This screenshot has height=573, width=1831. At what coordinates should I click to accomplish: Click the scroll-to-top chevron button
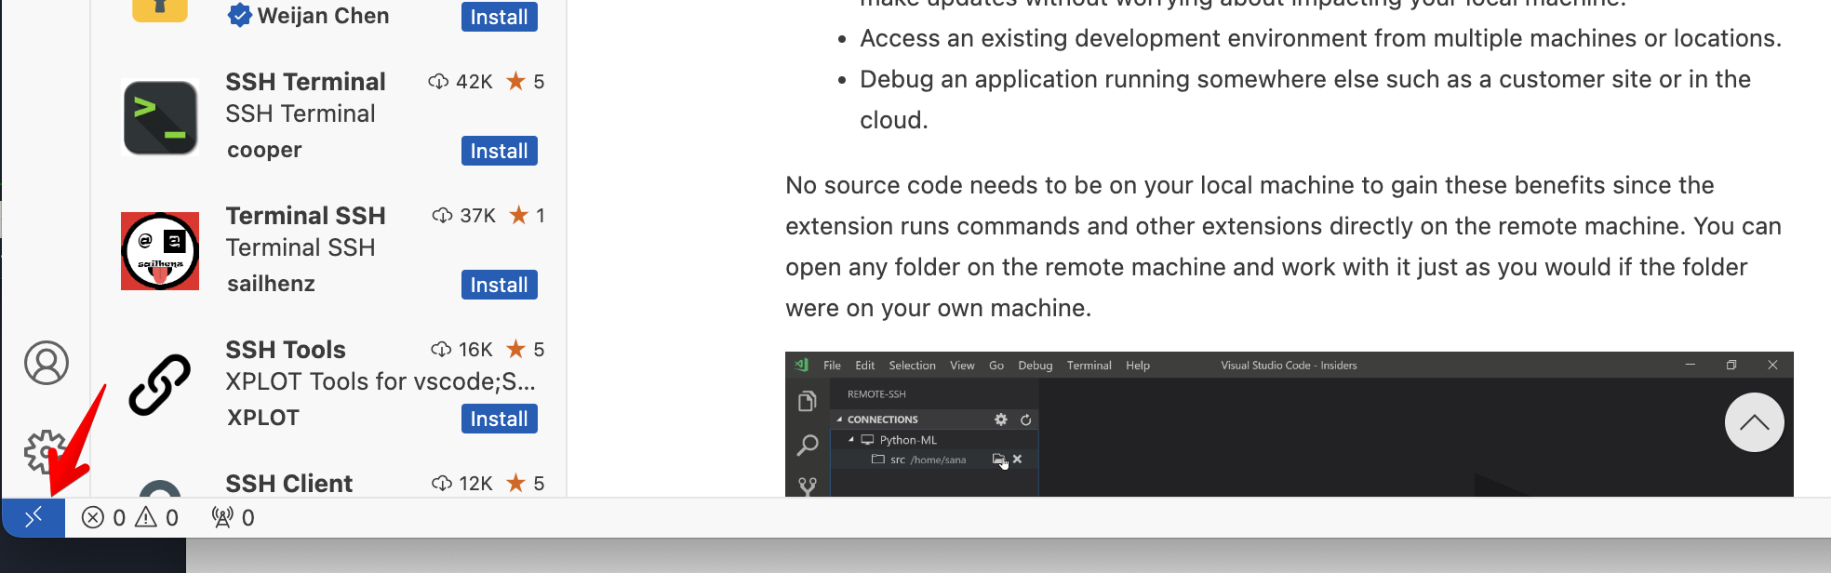click(x=1754, y=422)
